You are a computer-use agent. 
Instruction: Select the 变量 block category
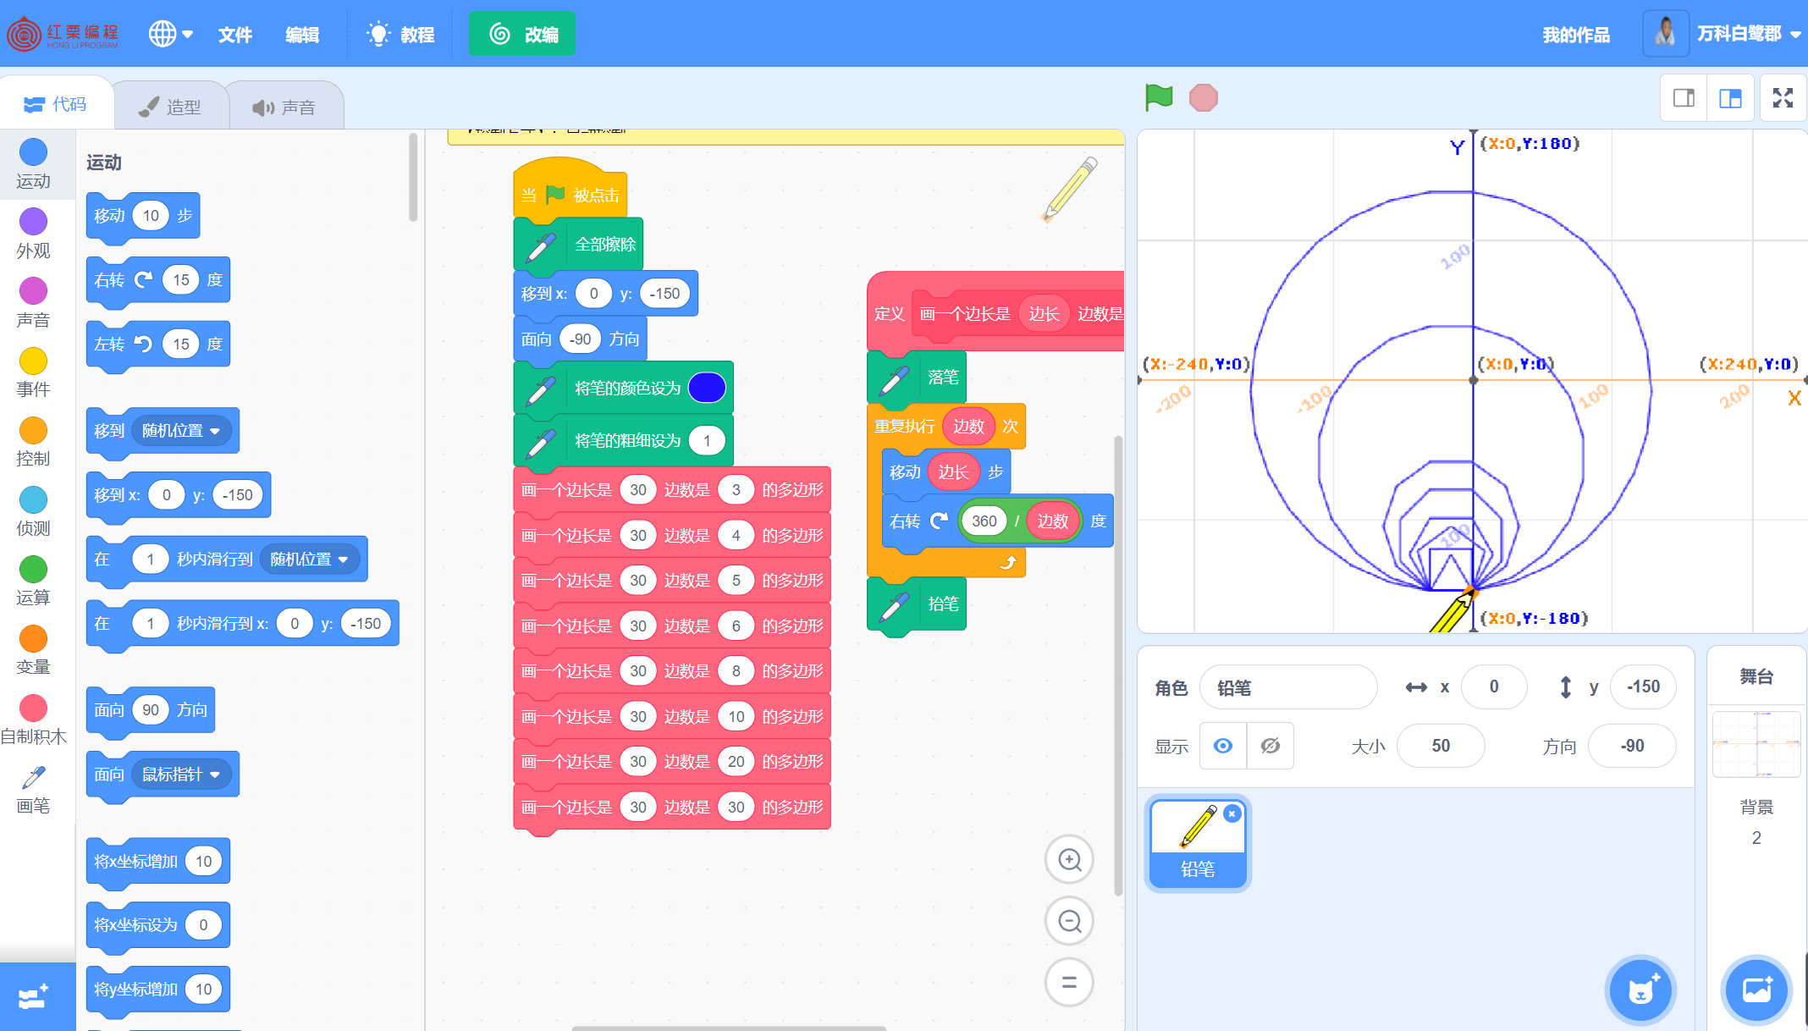coord(34,650)
